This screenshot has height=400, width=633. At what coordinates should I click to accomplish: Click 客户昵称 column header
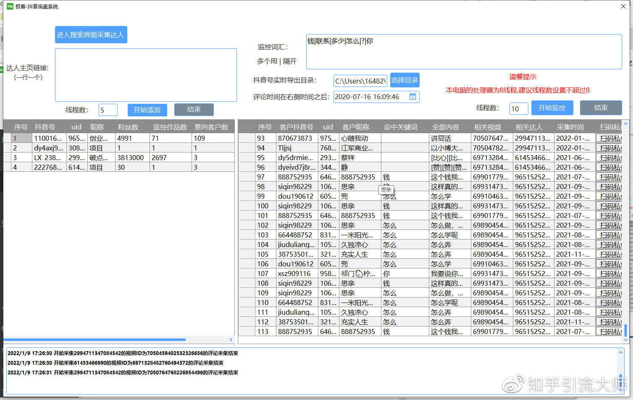tap(356, 127)
